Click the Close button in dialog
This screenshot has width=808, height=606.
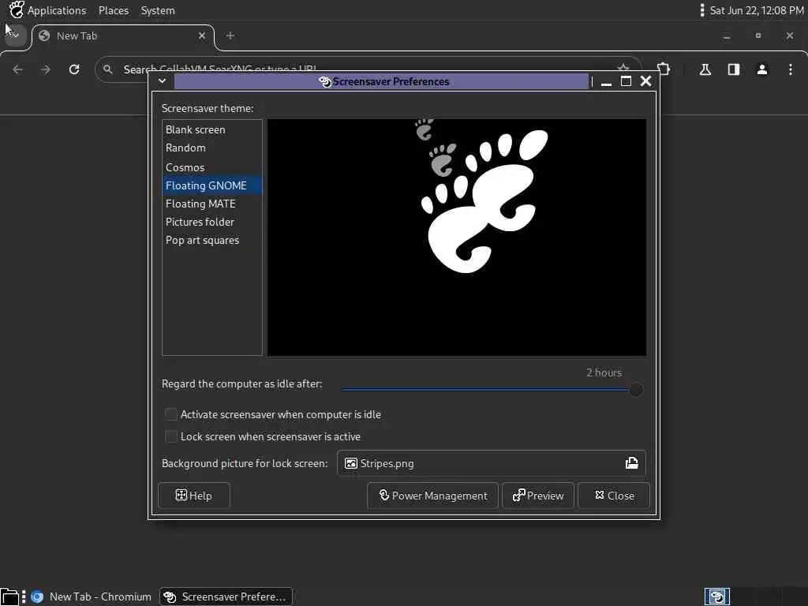coord(614,496)
